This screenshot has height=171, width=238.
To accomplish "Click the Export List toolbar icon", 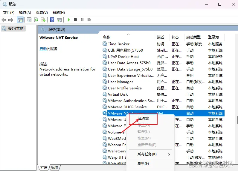I will (43, 20).
